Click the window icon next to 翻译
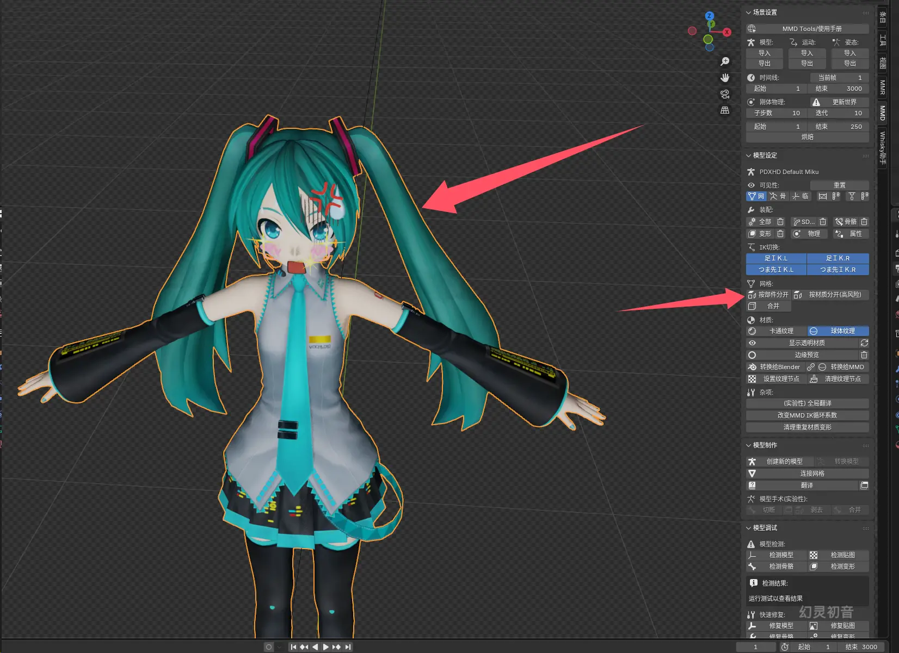The image size is (899, 653). pyautogui.click(x=864, y=486)
